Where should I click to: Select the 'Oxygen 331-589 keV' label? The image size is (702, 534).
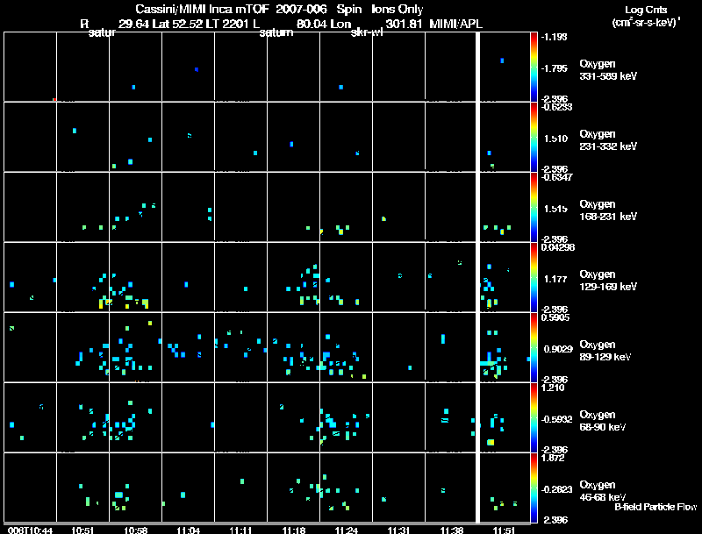pyautogui.click(x=608, y=70)
